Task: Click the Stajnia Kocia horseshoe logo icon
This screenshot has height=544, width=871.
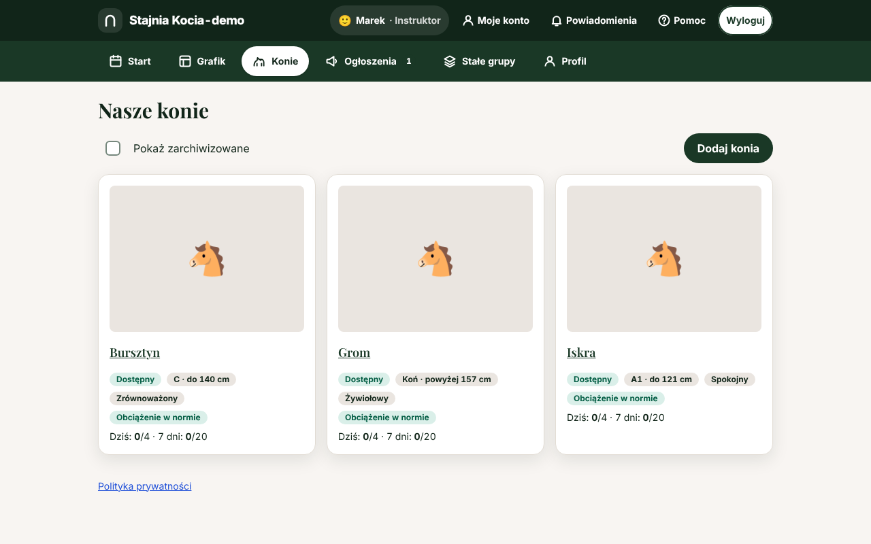Action: pyautogui.click(x=110, y=20)
